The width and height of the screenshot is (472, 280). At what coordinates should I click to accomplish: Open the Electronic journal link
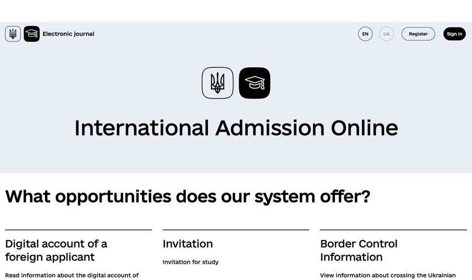pos(68,34)
